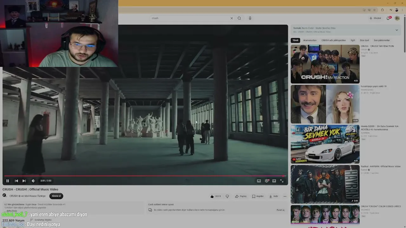Click the cast/install icon in the address bar
406x228 pixels.
(364, 10)
